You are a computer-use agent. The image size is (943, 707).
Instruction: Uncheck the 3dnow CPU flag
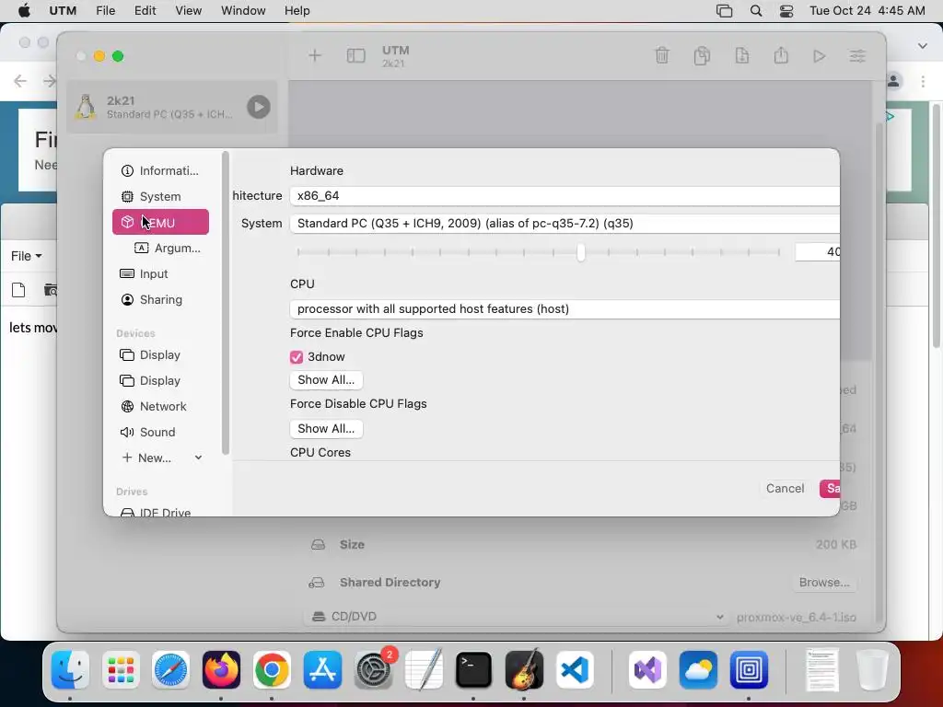(x=297, y=357)
